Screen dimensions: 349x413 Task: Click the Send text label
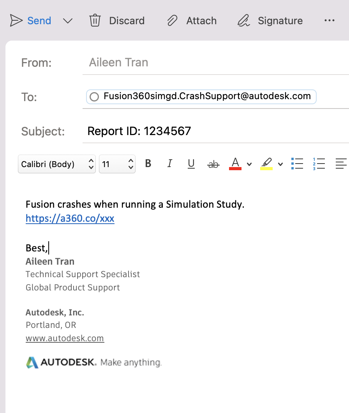(39, 21)
